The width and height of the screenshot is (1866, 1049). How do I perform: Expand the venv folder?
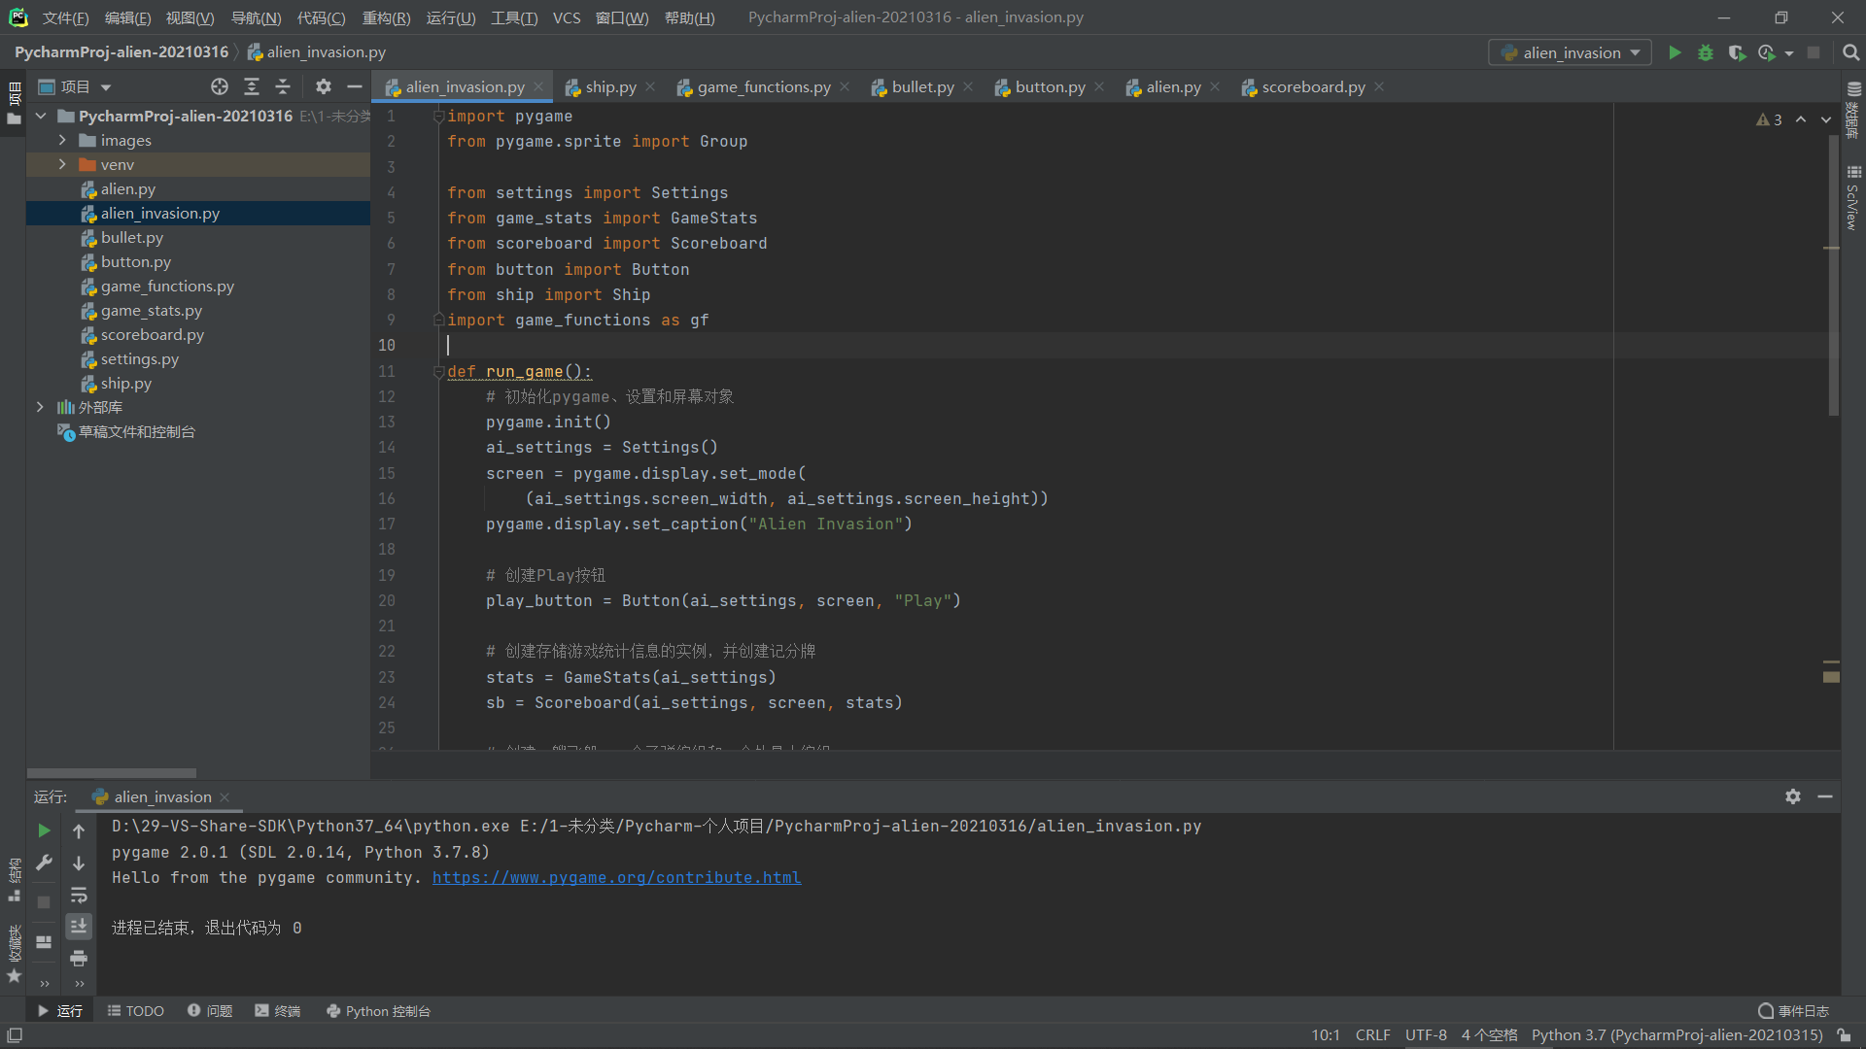tap(62, 164)
